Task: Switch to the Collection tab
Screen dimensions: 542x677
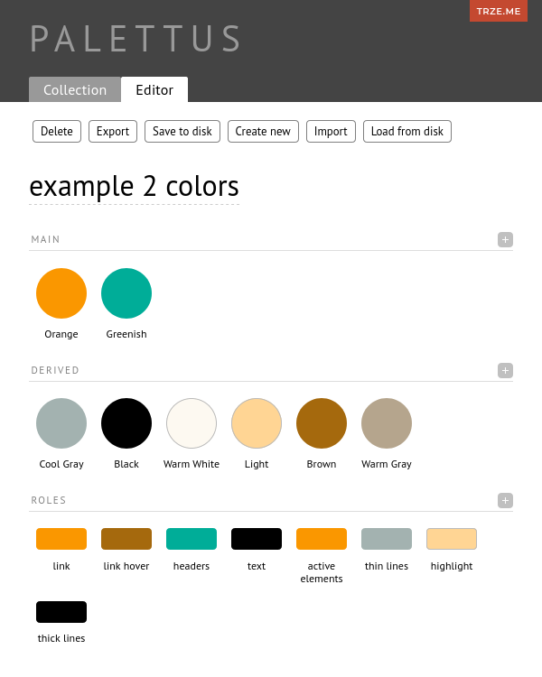Action: [75, 89]
